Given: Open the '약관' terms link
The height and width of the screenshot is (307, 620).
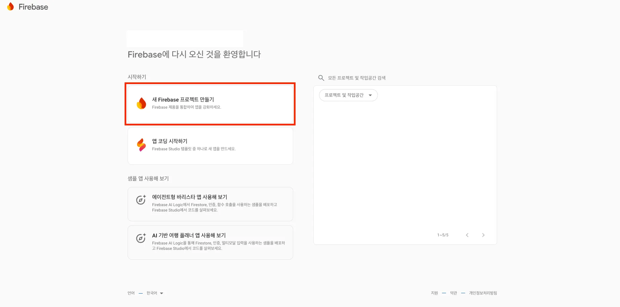Looking at the screenshot, I should (453, 293).
